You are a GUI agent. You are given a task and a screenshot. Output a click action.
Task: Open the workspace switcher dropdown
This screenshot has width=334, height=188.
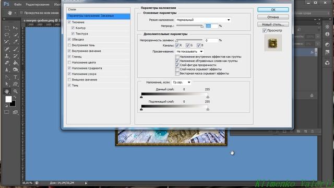tap(312, 13)
